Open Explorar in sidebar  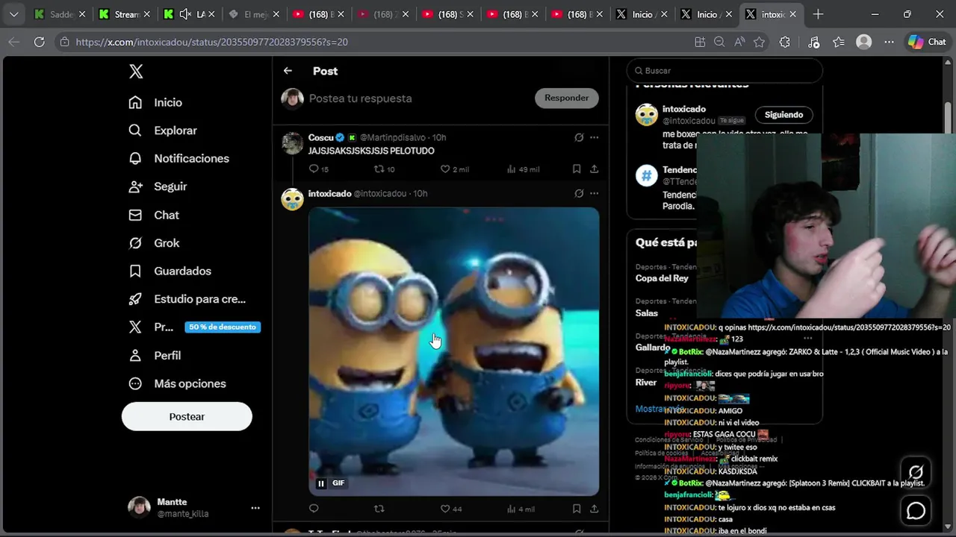[163, 131]
